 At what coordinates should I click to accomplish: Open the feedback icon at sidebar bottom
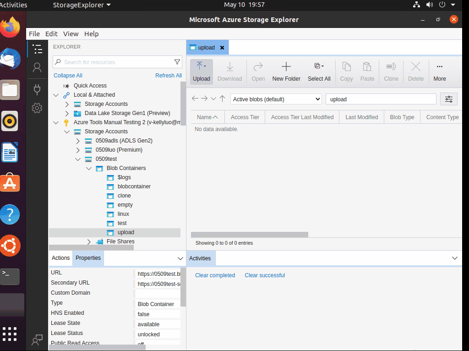point(37,340)
